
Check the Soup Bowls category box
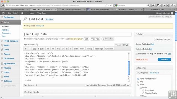143,90
